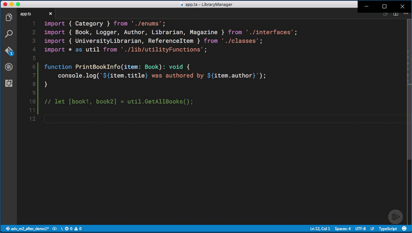Click the overlay X close window button

[402, 6]
